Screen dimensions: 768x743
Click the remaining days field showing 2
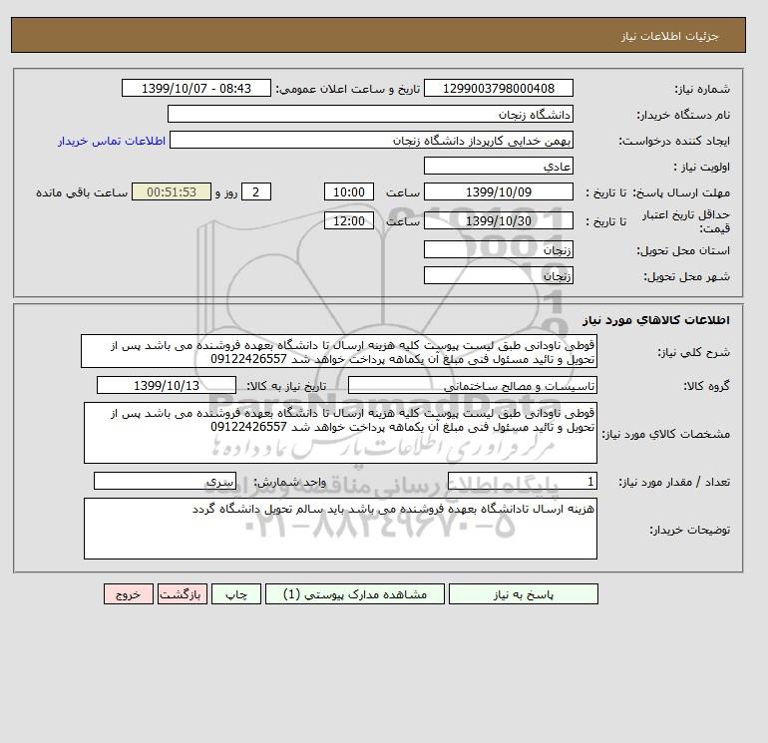[x=255, y=192]
